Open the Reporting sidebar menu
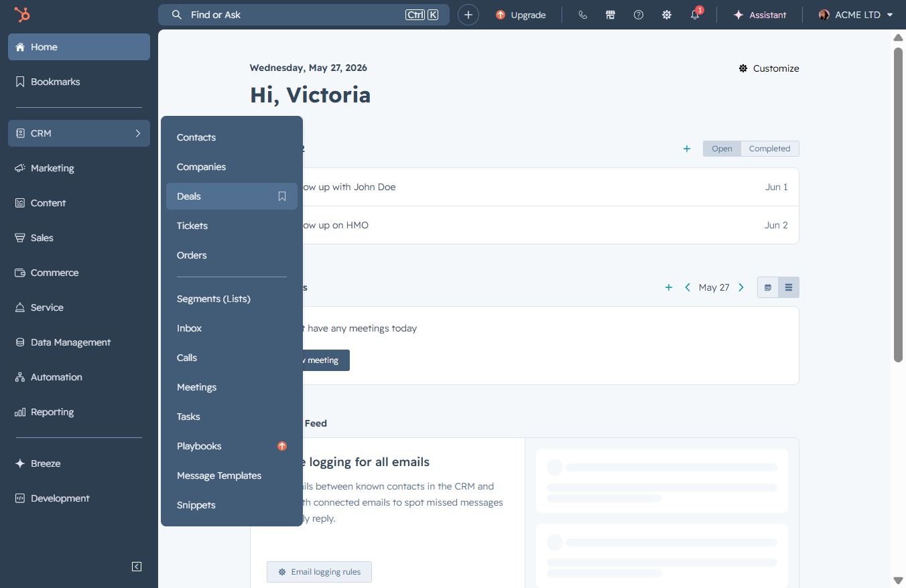This screenshot has width=906, height=588. tap(79, 412)
